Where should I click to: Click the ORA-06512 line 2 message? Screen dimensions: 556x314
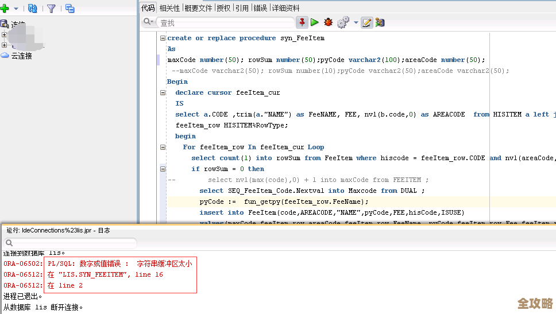pyautogui.click(x=65, y=286)
